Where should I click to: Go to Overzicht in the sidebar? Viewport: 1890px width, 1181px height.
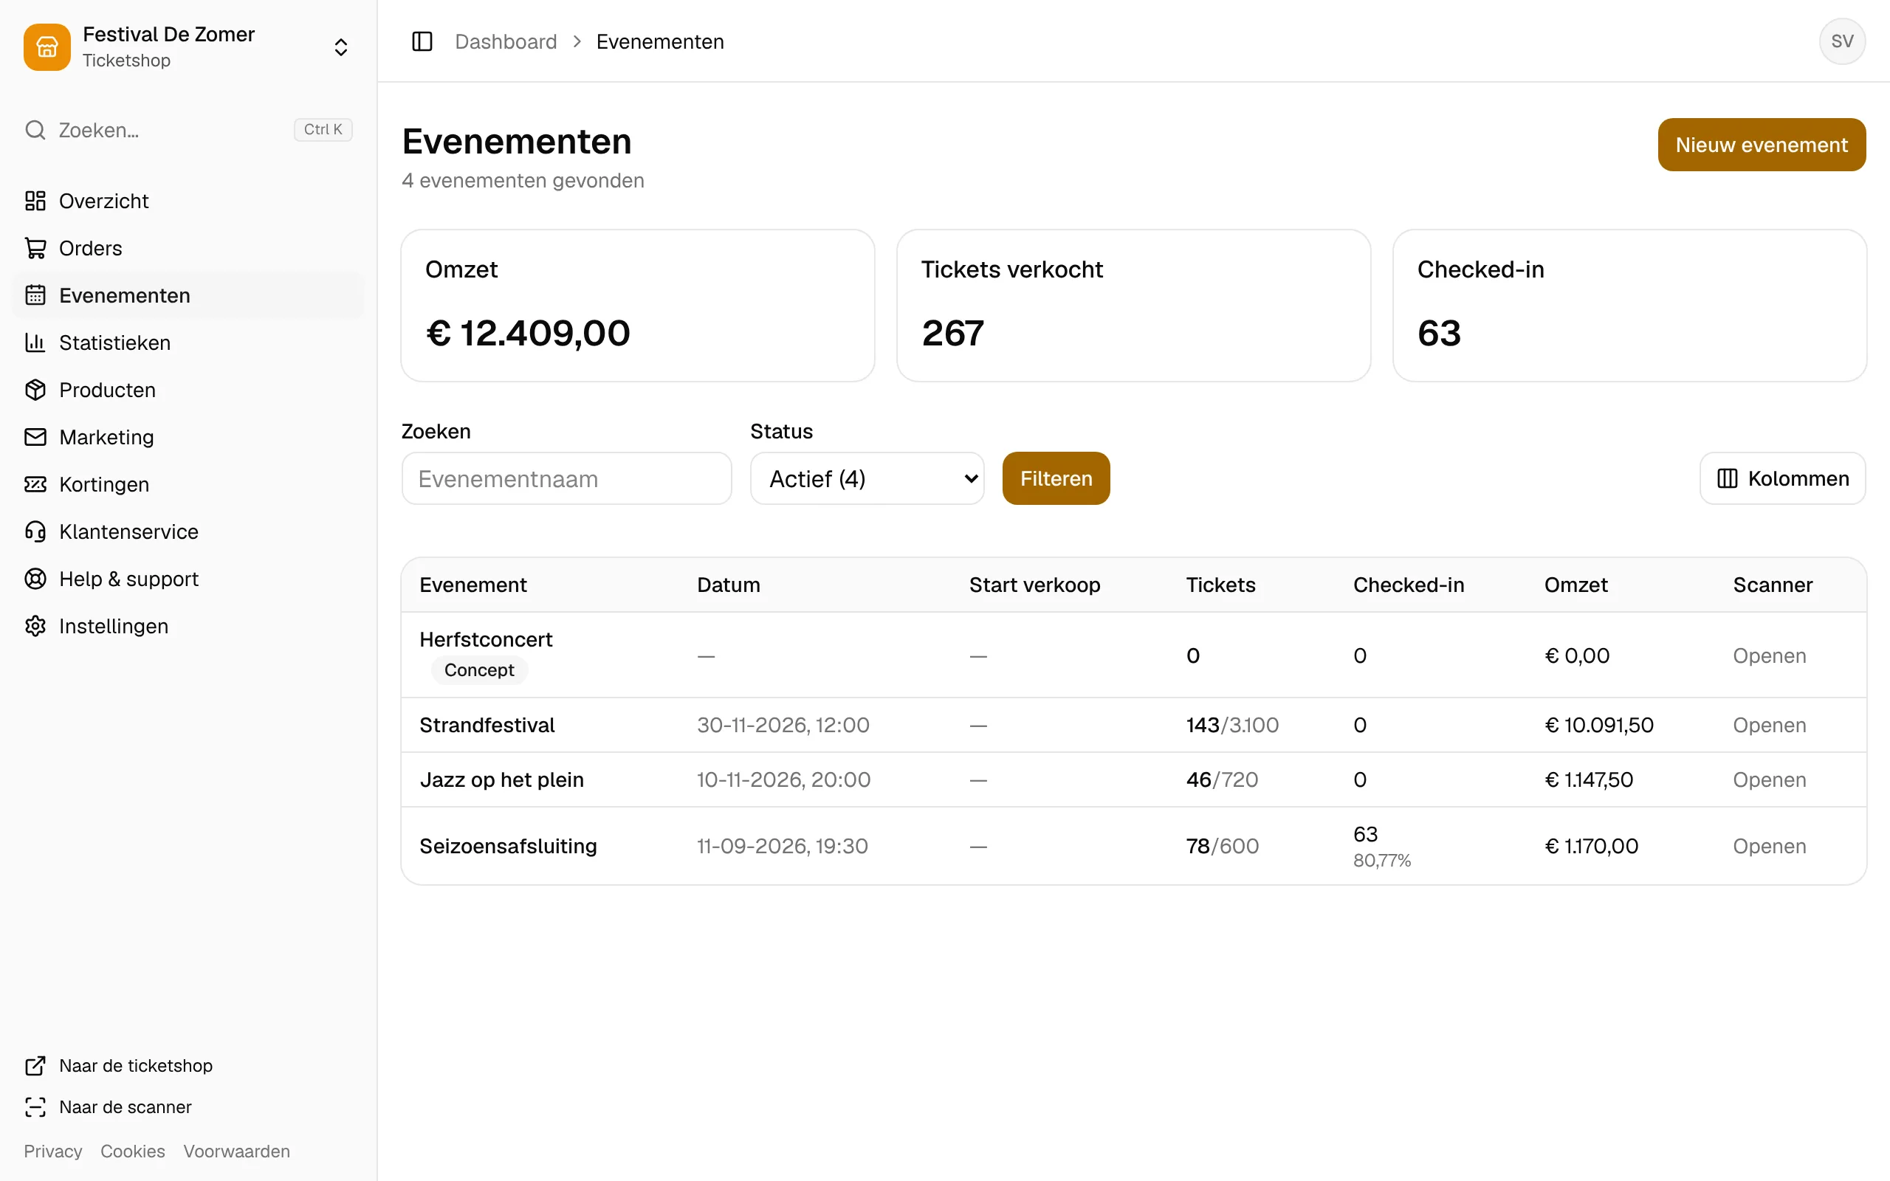[188, 201]
